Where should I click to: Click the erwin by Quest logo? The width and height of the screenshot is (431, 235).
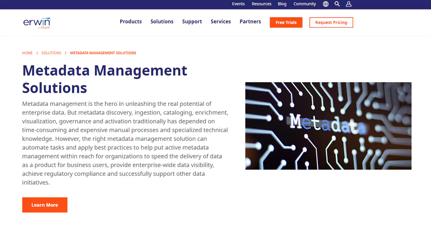(x=37, y=23)
